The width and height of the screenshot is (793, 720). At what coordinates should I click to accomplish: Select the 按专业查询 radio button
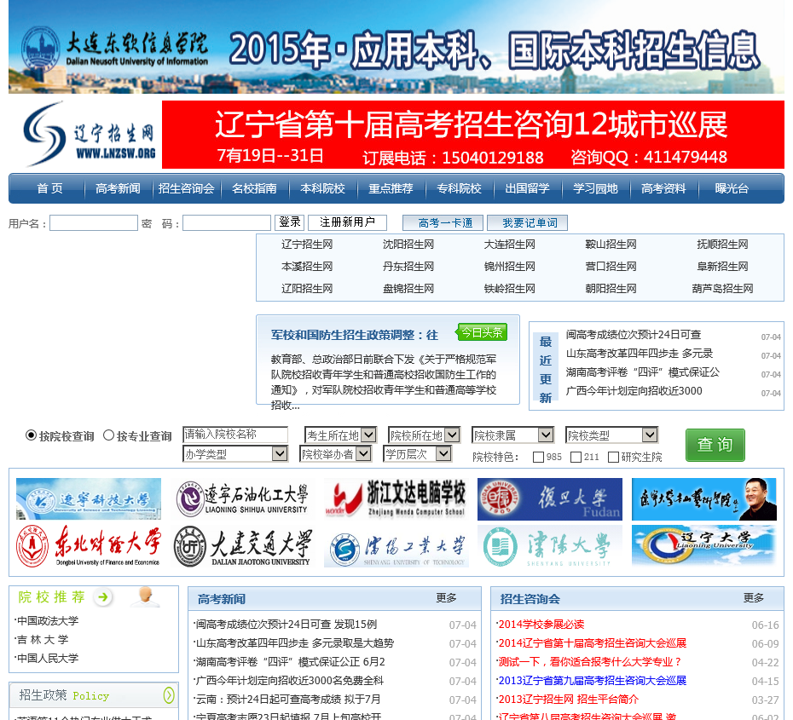click(x=108, y=435)
